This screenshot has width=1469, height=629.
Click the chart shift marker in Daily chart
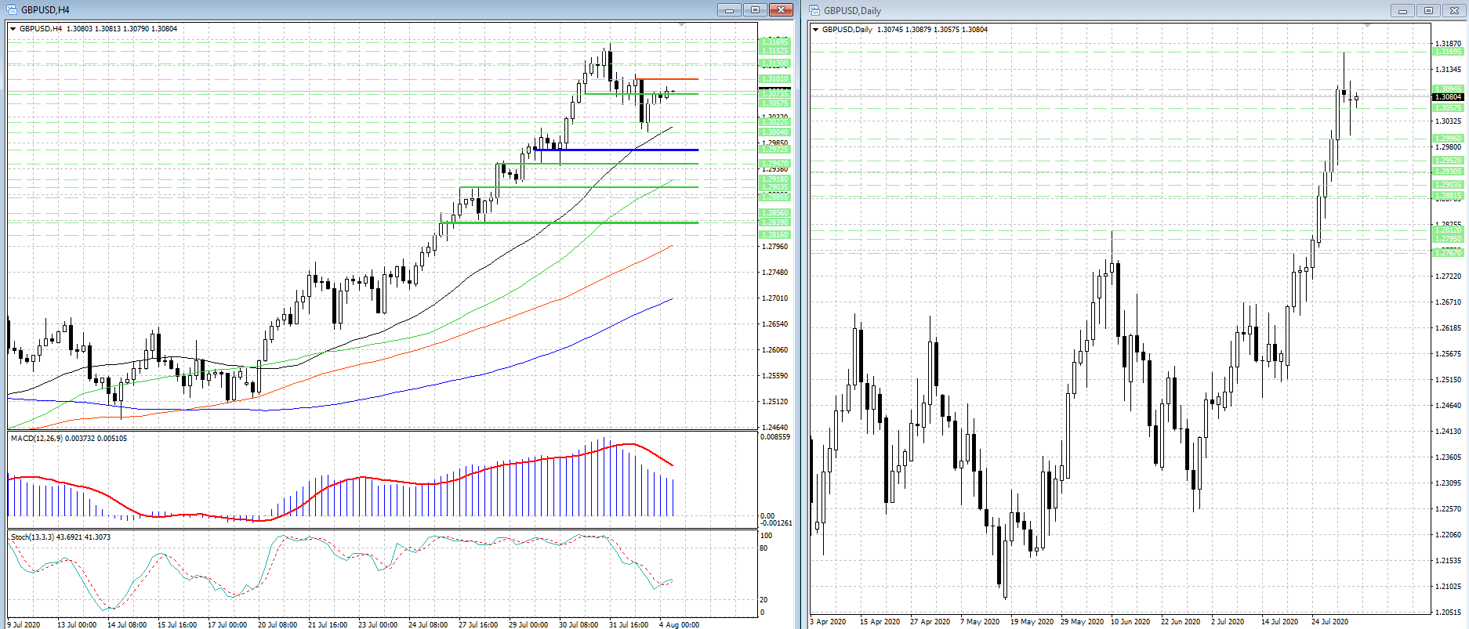tap(1368, 26)
